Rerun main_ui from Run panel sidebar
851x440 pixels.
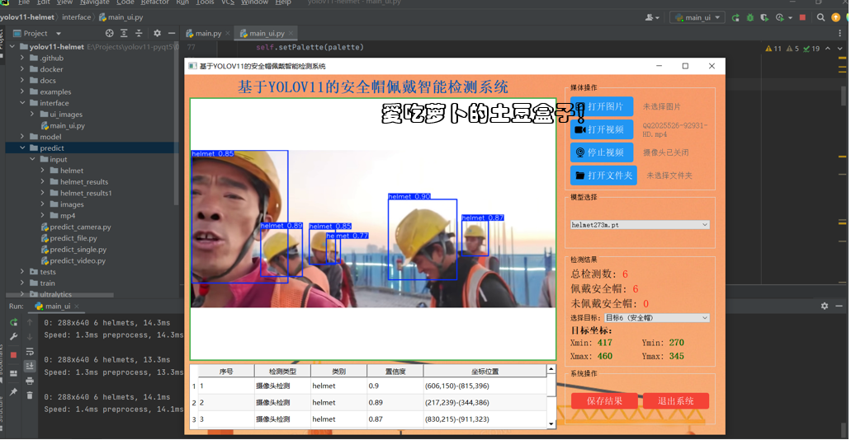[13, 322]
